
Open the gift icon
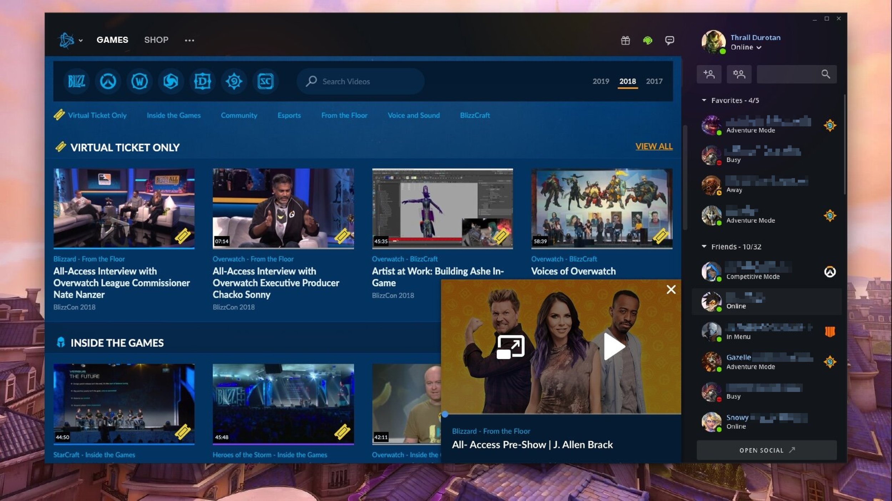tap(625, 40)
